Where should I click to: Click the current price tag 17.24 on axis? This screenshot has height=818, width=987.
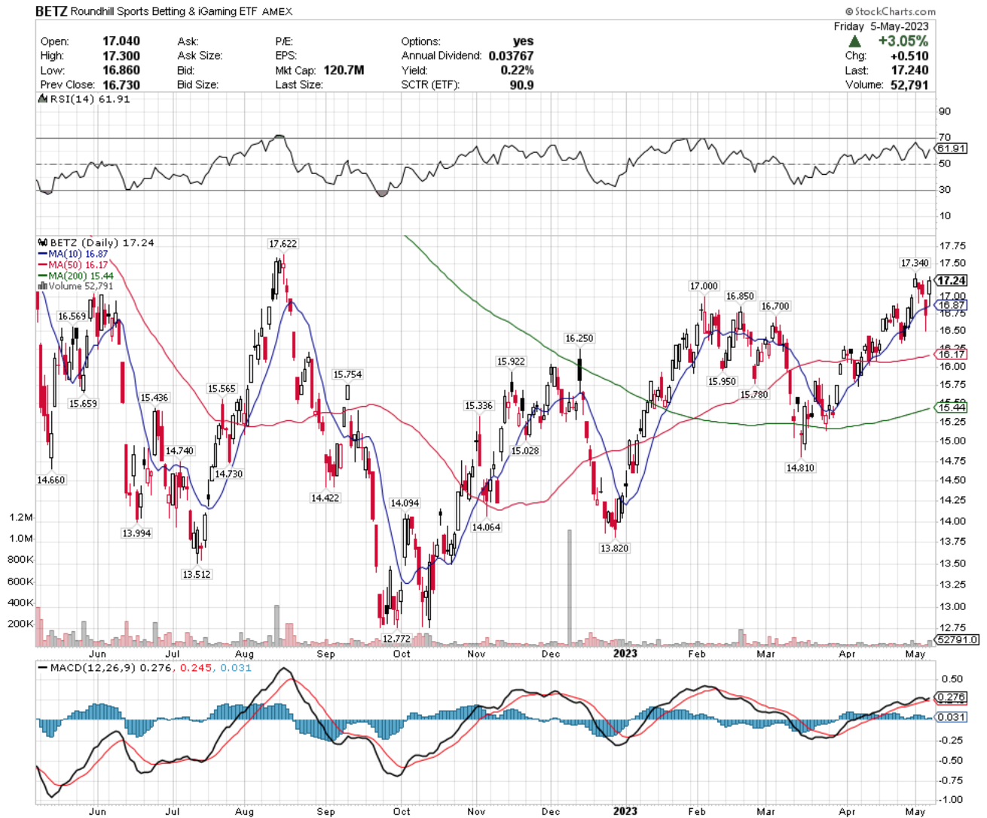952,280
